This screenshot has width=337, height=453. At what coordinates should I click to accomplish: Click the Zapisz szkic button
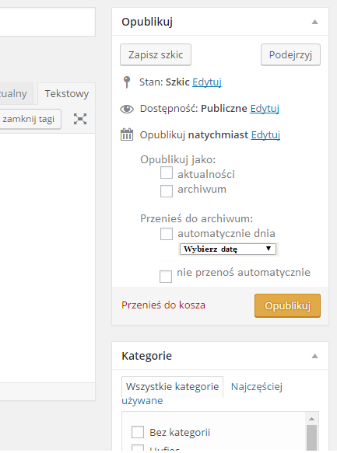click(x=156, y=54)
